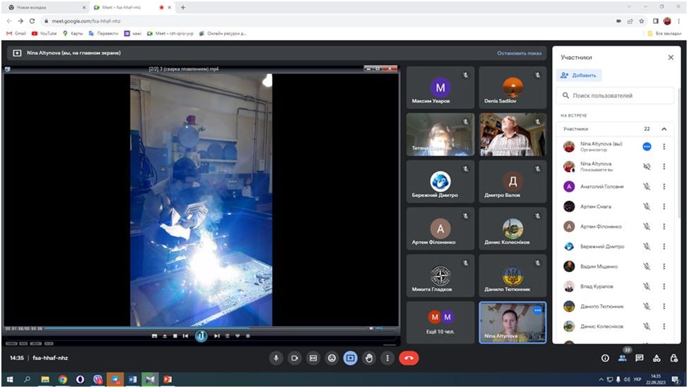Leave the call with the red button
The width and height of the screenshot is (688, 388).
point(409,358)
